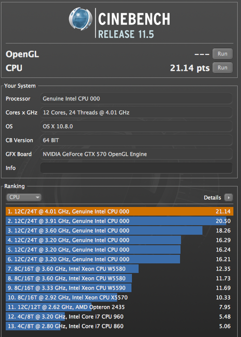The height and width of the screenshot is (337, 241).
Task: Select the highlighted 21.14 ranking entry
Action: point(120,211)
